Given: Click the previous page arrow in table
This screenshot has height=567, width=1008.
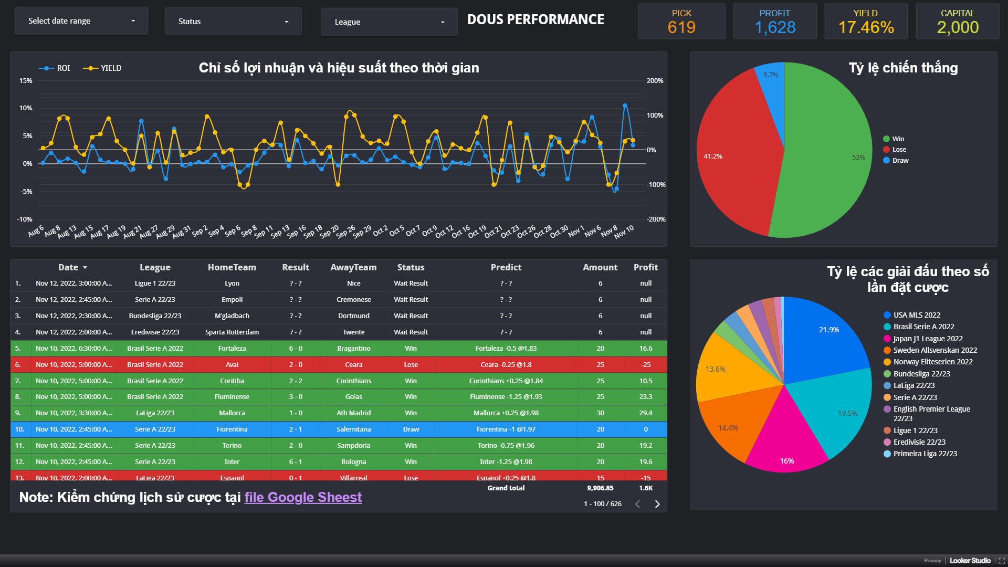Looking at the screenshot, I should (x=637, y=504).
